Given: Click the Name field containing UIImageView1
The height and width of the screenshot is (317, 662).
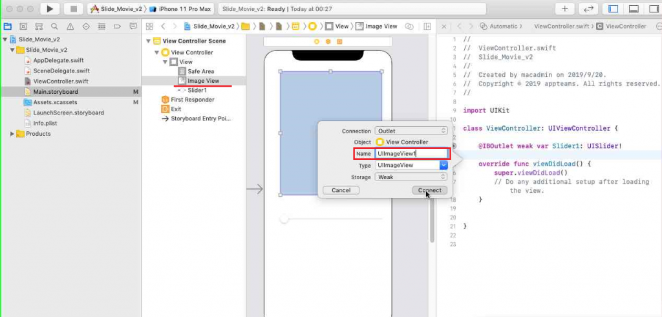Looking at the screenshot, I should tap(412, 154).
